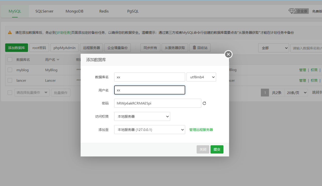Toggle the select-all checkbox in table header

pyautogui.click(x=10, y=60)
